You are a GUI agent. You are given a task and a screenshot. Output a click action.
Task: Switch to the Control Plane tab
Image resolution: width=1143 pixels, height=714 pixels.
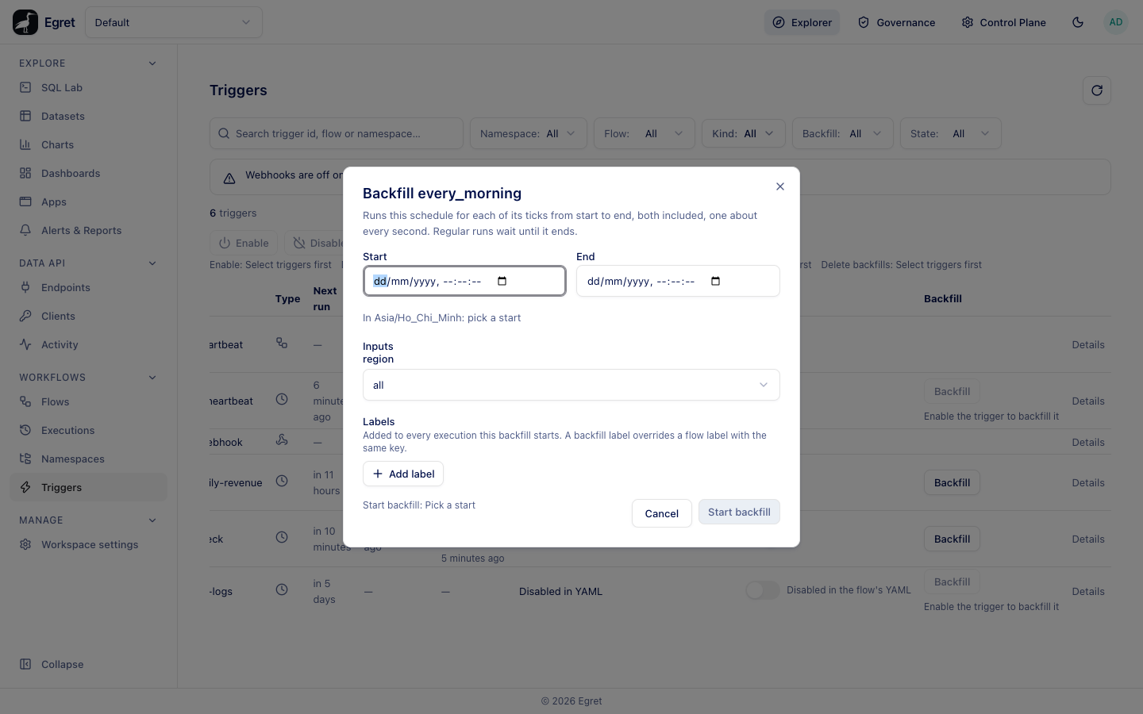tap(1003, 22)
